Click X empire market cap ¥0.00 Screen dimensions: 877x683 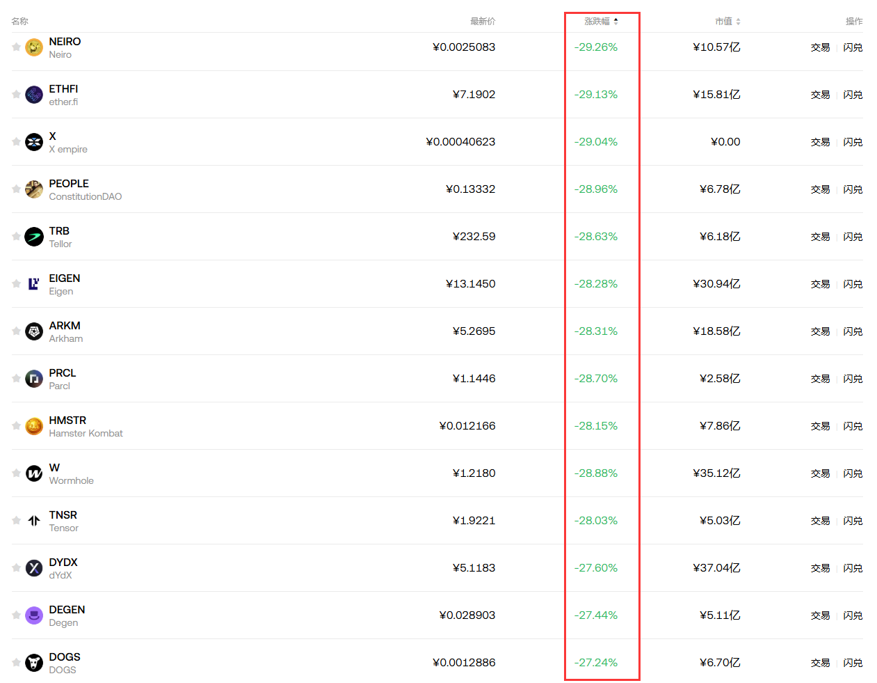pos(725,142)
